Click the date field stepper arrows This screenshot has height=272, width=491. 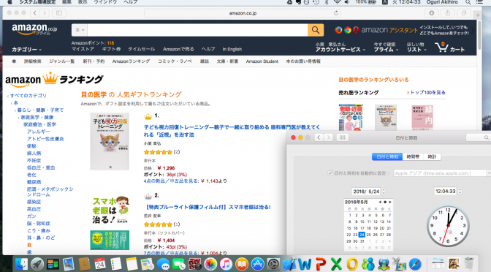(x=384, y=191)
